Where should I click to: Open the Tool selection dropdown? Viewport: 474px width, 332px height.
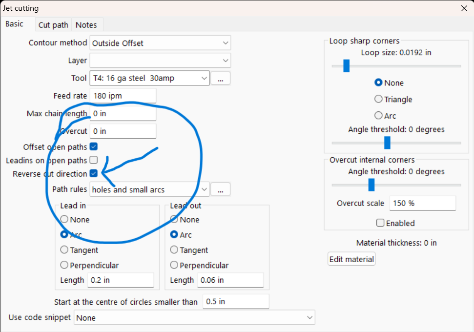coord(150,78)
